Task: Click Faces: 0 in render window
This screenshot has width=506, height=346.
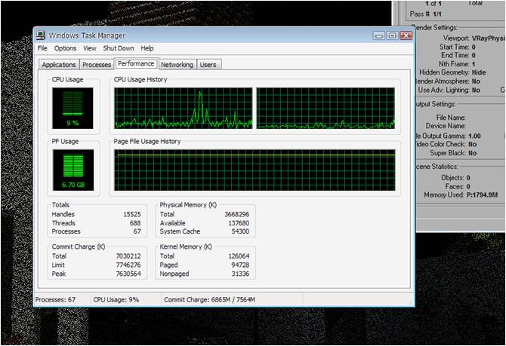Action: tap(458, 186)
